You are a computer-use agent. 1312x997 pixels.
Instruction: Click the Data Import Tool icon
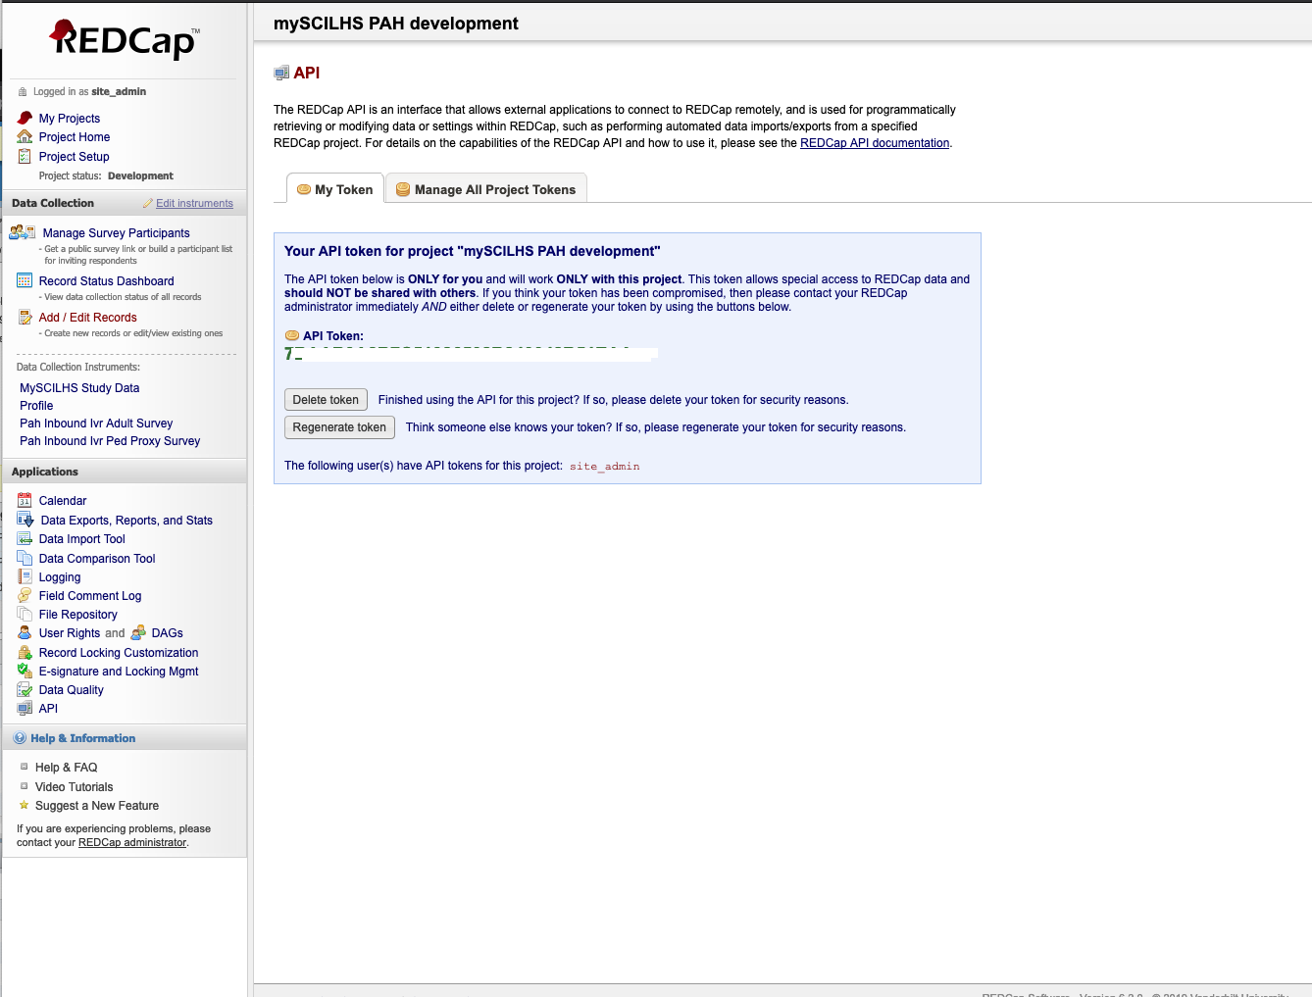[25, 539]
